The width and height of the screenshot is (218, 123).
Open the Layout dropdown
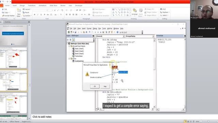27,9
